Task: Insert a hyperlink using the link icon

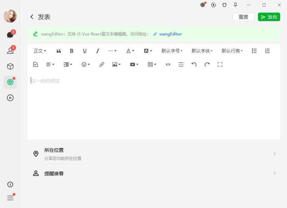Action: tap(102, 64)
